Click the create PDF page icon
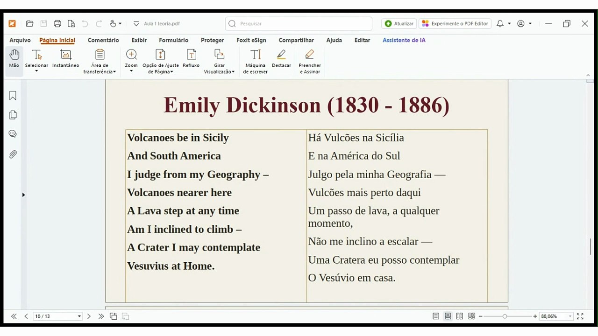The image size is (598, 336). [x=71, y=24]
